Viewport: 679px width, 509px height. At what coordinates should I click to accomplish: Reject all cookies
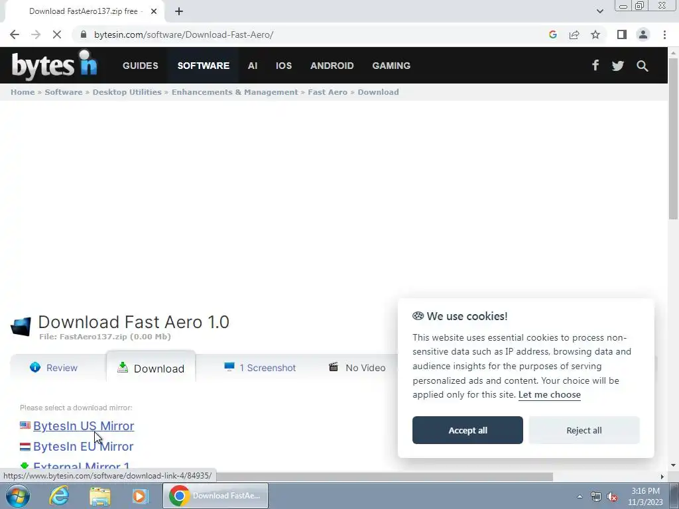(x=584, y=430)
